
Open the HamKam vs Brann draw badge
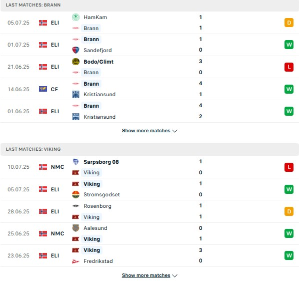(289, 23)
